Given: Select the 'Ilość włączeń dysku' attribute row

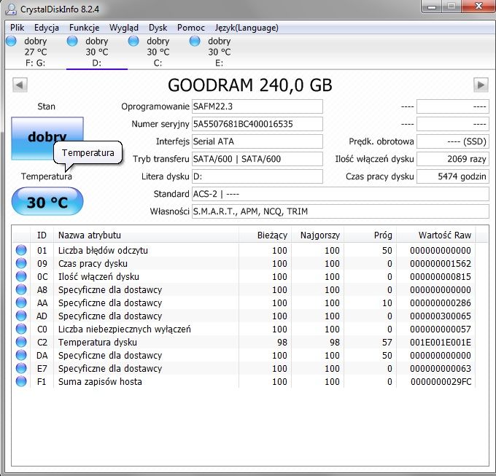Looking at the screenshot, I should pyautogui.click(x=244, y=276).
